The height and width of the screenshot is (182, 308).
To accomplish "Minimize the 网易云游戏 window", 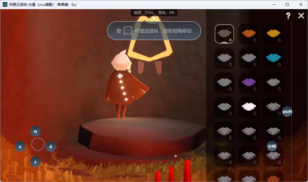I will 274,4.
